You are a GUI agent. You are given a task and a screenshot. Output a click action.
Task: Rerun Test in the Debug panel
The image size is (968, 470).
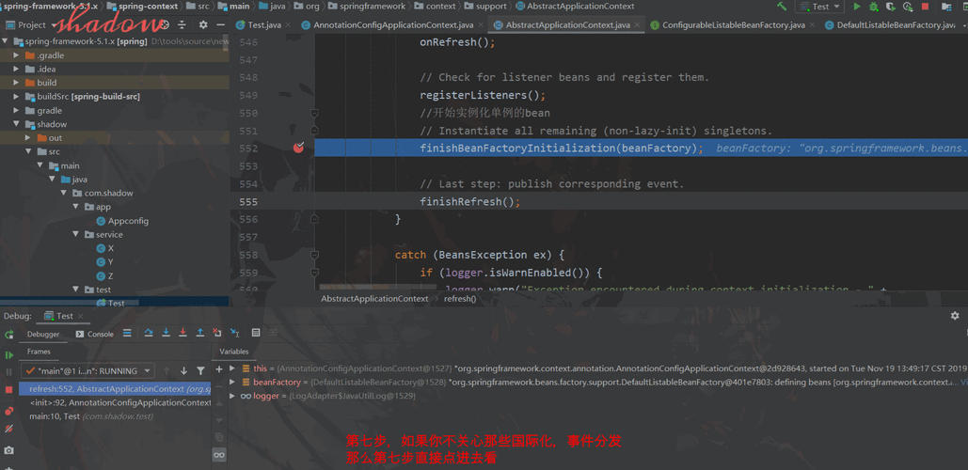point(9,335)
